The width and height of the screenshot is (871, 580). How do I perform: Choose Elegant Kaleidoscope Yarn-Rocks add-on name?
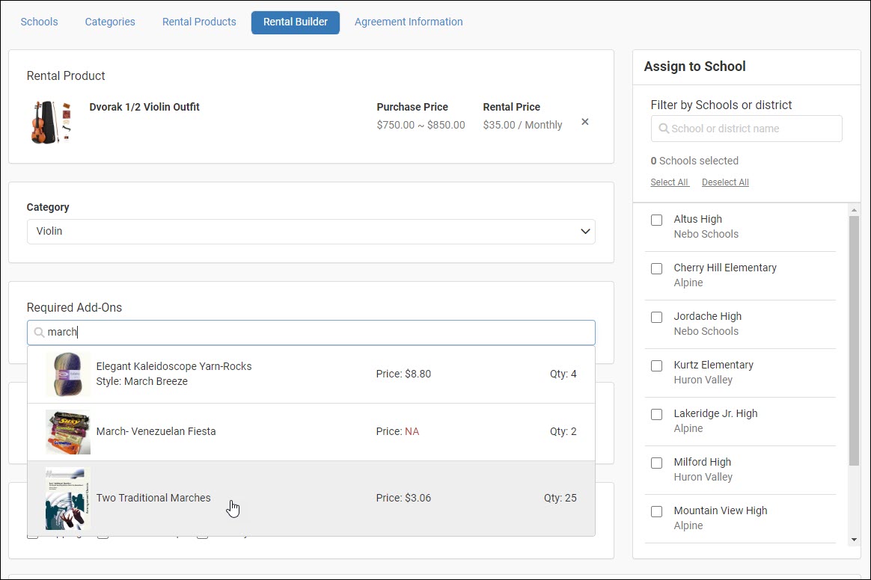click(x=174, y=366)
